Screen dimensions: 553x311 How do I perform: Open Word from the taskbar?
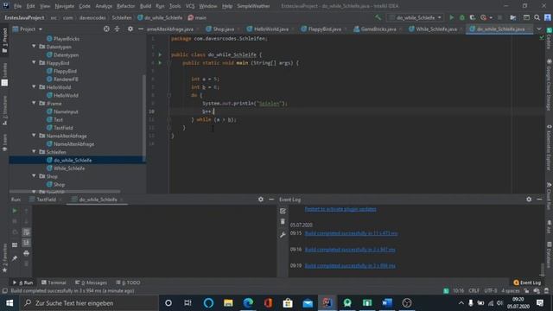click(x=387, y=303)
